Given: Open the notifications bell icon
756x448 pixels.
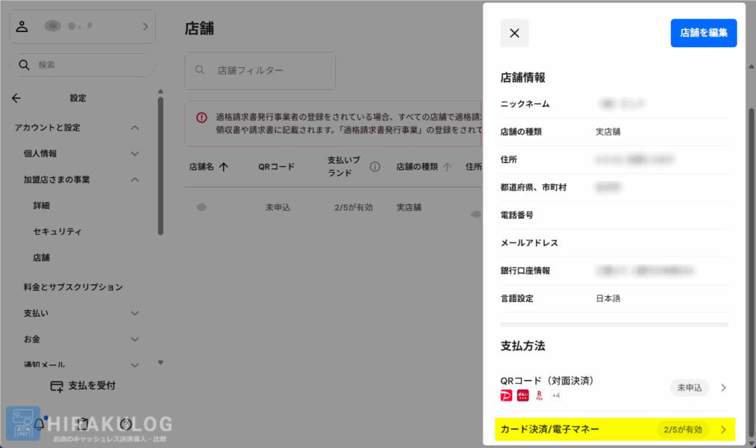Looking at the screenshot, I should click(39, 424).
